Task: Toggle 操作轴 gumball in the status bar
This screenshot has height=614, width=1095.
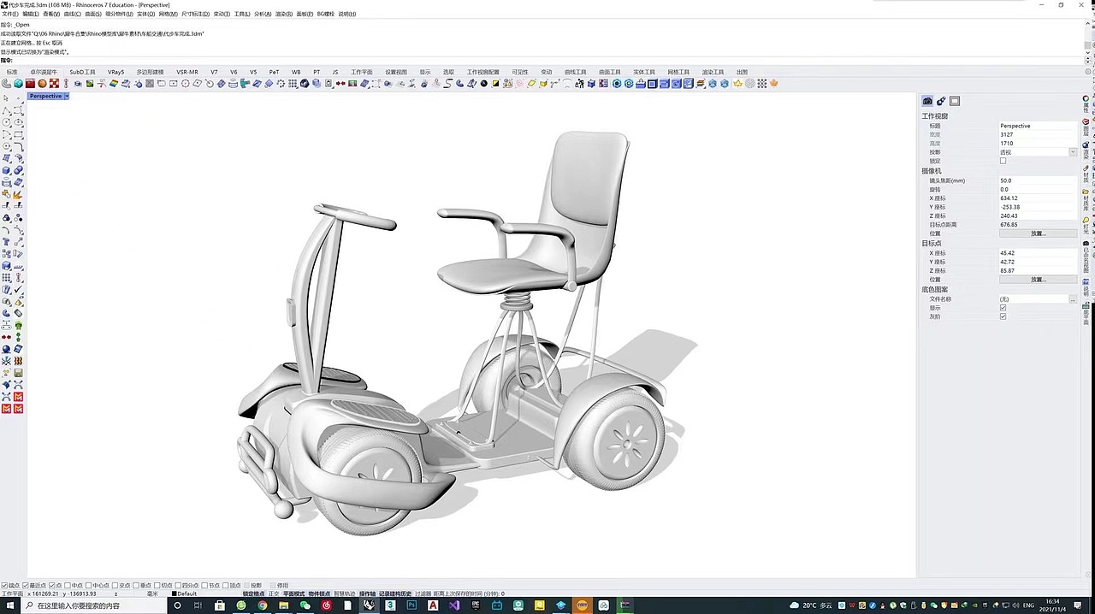Action: 367,593
